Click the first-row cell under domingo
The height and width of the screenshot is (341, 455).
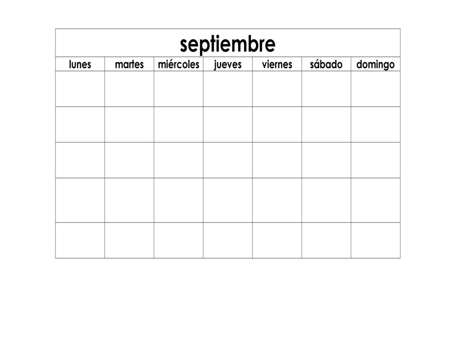375,89
